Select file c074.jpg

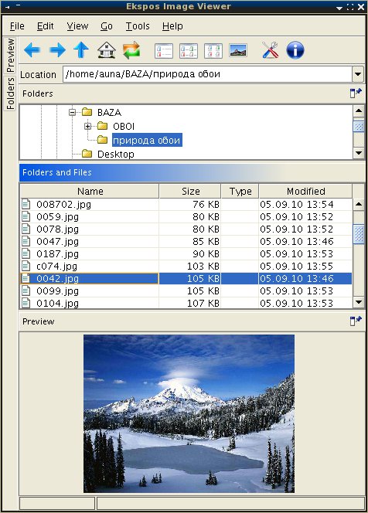pyautogui.click(x=56, y=267)
